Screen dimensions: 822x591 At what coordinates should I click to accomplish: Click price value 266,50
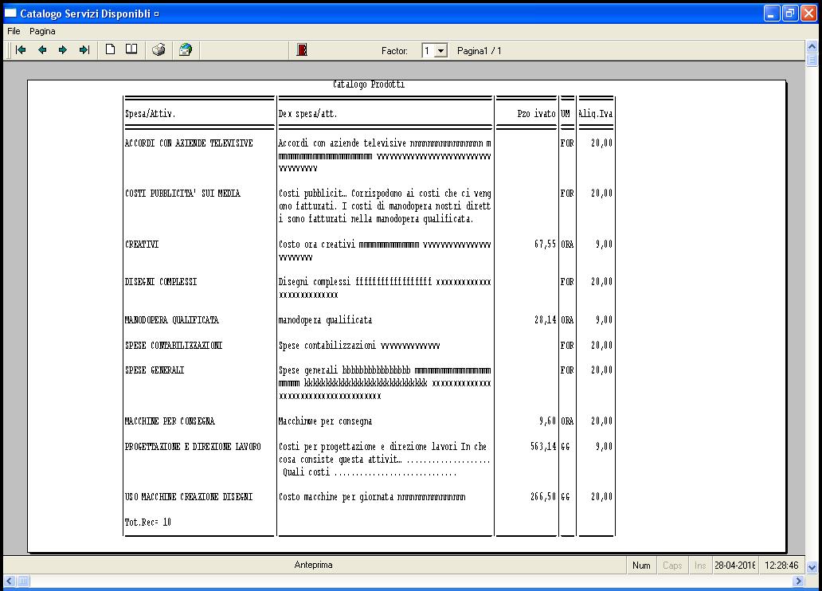[x=543, y=496]
